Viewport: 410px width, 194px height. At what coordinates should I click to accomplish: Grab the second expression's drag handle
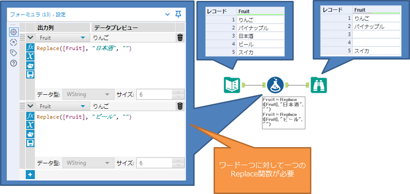23,106
